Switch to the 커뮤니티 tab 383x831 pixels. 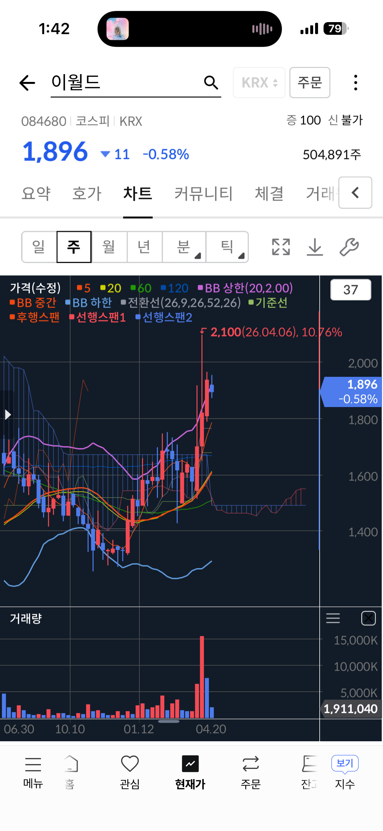point(203,194)
